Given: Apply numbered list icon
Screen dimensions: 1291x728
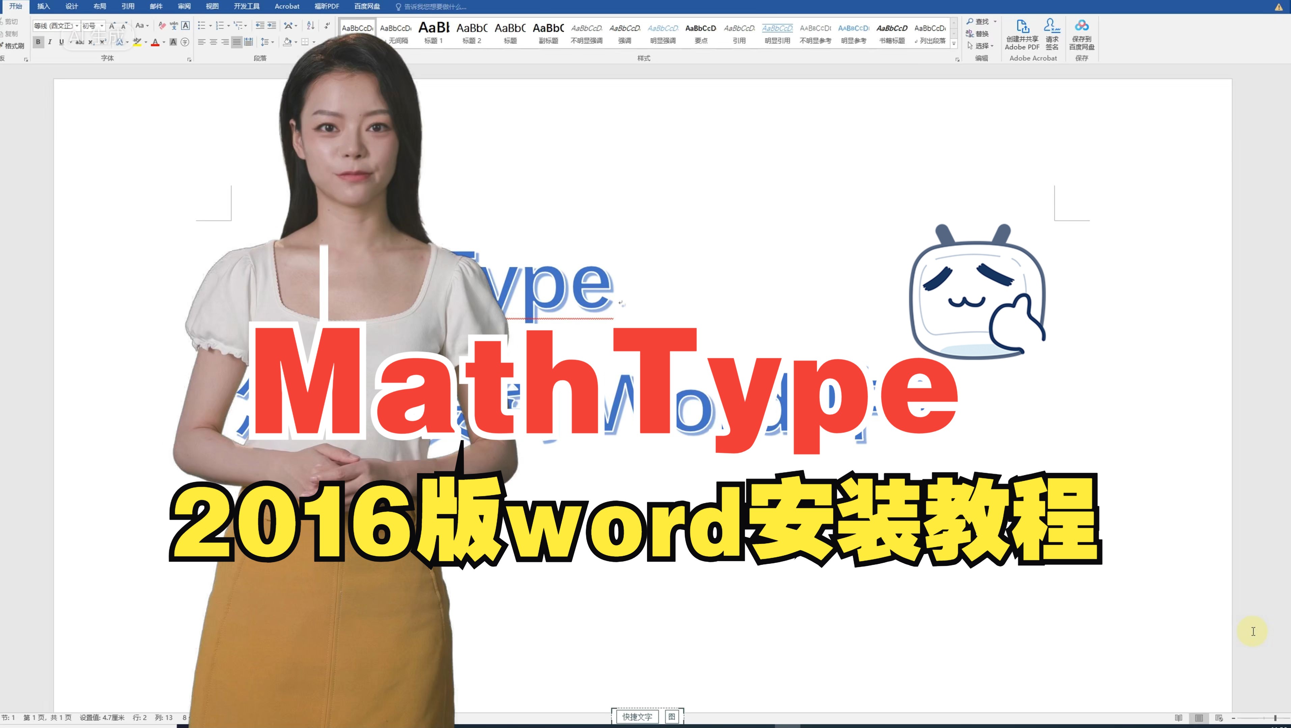Looking at the screenshot, I should (220, 26).
